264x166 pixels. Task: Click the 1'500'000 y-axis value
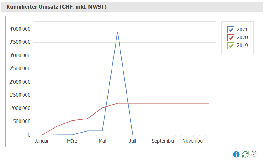pyautogui.click(x=20, y=95)
